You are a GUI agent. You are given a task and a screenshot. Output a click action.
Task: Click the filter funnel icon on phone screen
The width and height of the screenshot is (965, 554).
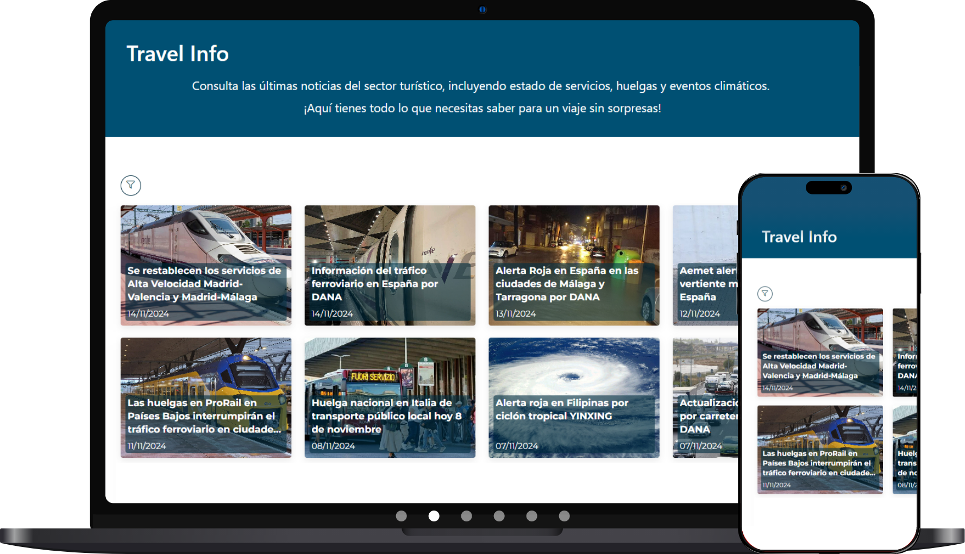pyautogui.click(x=765, y=294)
